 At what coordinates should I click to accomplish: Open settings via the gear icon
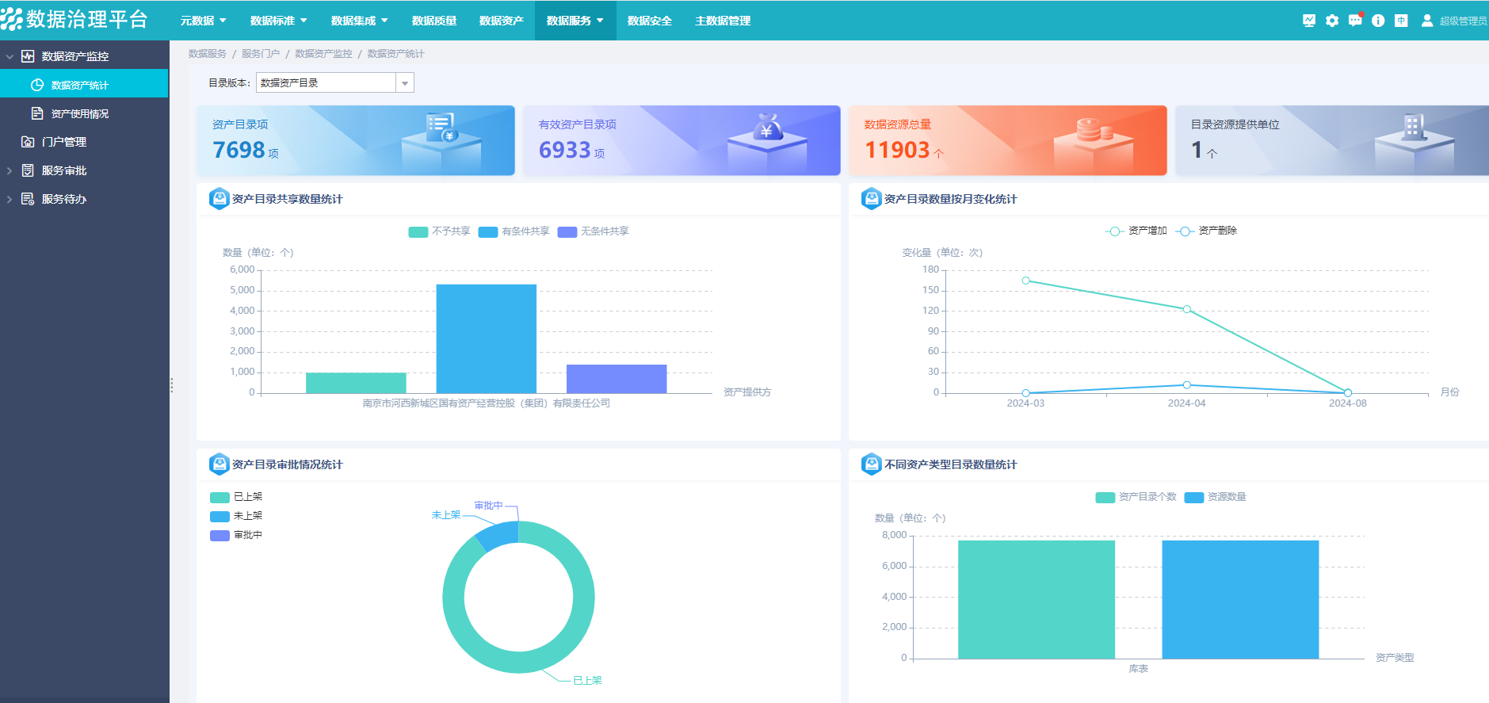point(1332,21)
